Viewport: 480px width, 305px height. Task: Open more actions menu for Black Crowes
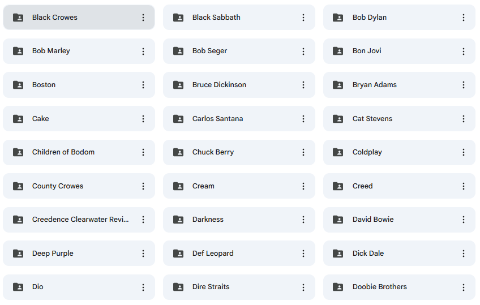pos(143,18)
